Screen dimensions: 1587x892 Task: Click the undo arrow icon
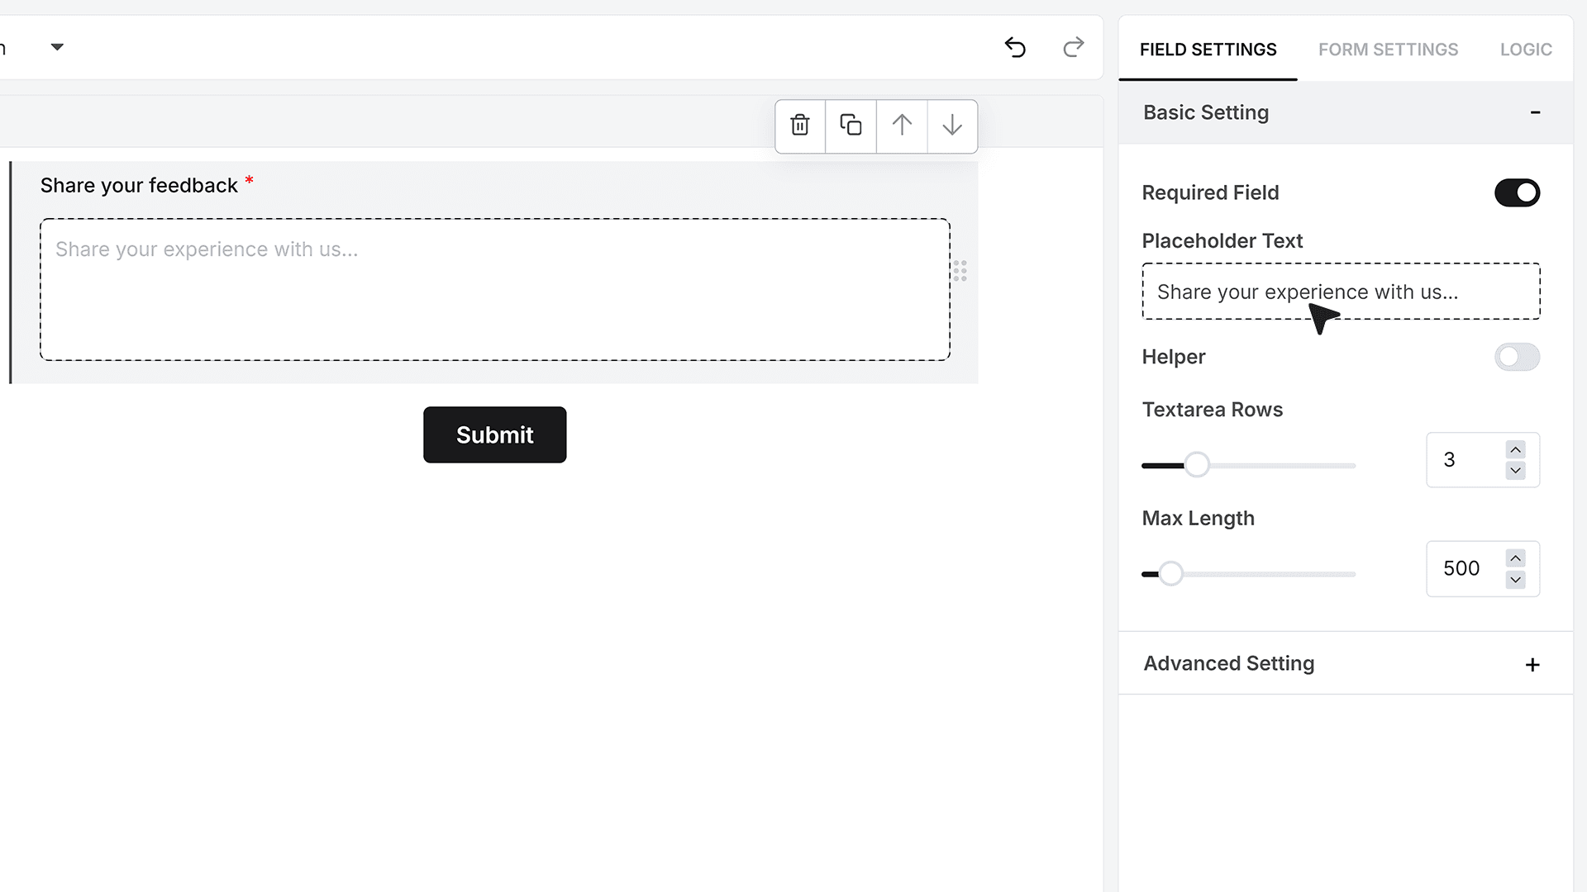coord(1015,48)
